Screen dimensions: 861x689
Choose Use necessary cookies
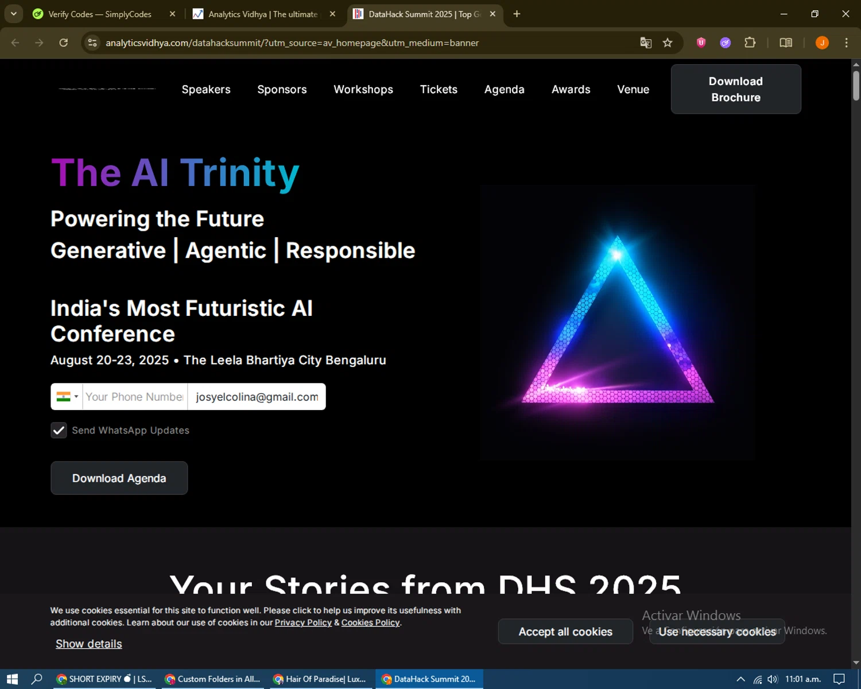(717, 632)
